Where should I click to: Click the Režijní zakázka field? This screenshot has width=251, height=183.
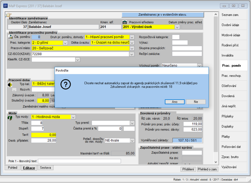pos(187,54)
